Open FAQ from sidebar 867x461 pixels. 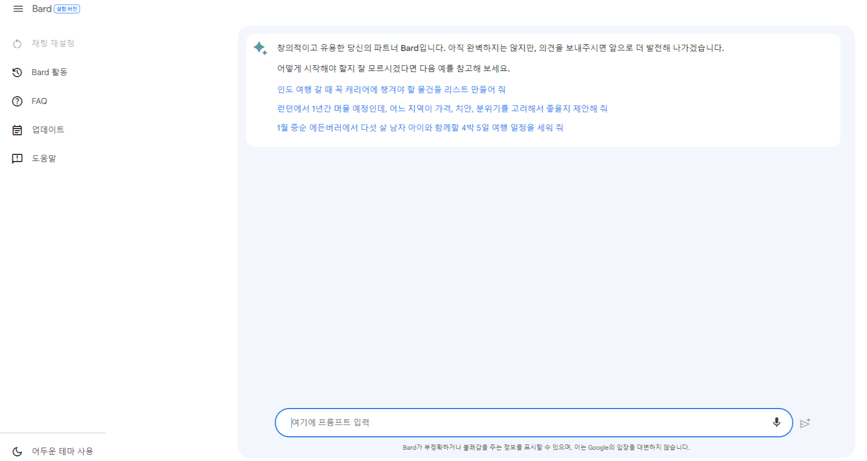coord(39,101)
